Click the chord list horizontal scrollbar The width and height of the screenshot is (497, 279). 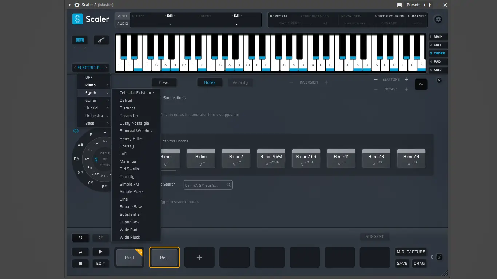[x=168, y=170]
